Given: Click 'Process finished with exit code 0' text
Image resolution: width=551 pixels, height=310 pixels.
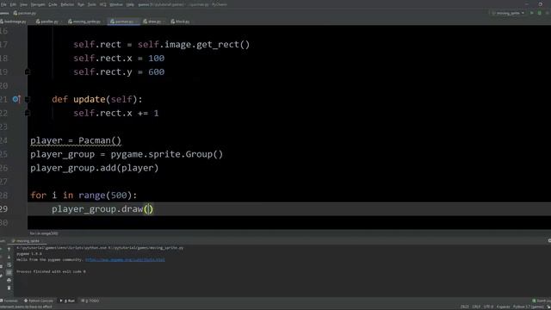Looking at the screenshot, I should [x=51, y=272].
